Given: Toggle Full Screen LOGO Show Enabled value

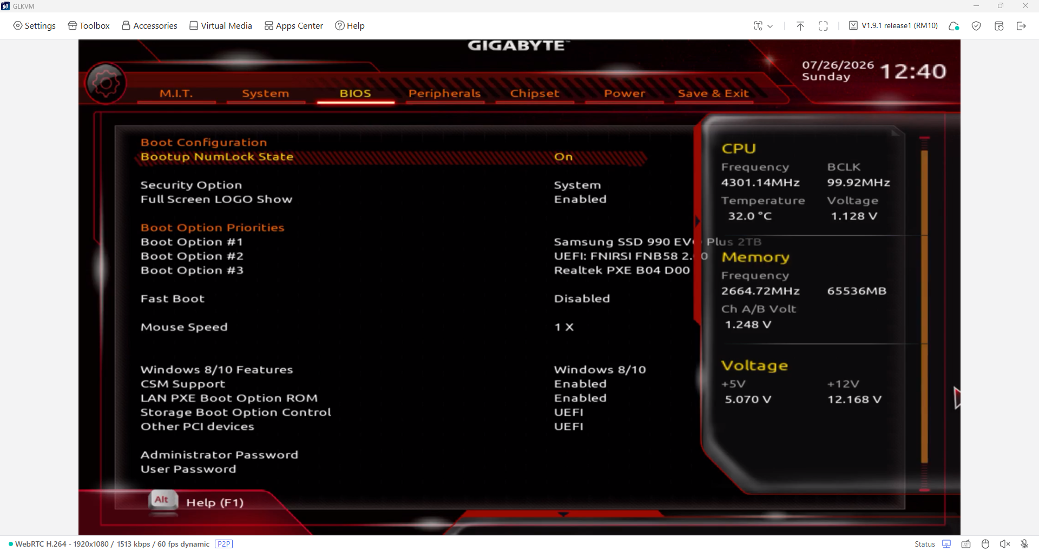Looking at the screenshot, I should (x=580, y=199).
